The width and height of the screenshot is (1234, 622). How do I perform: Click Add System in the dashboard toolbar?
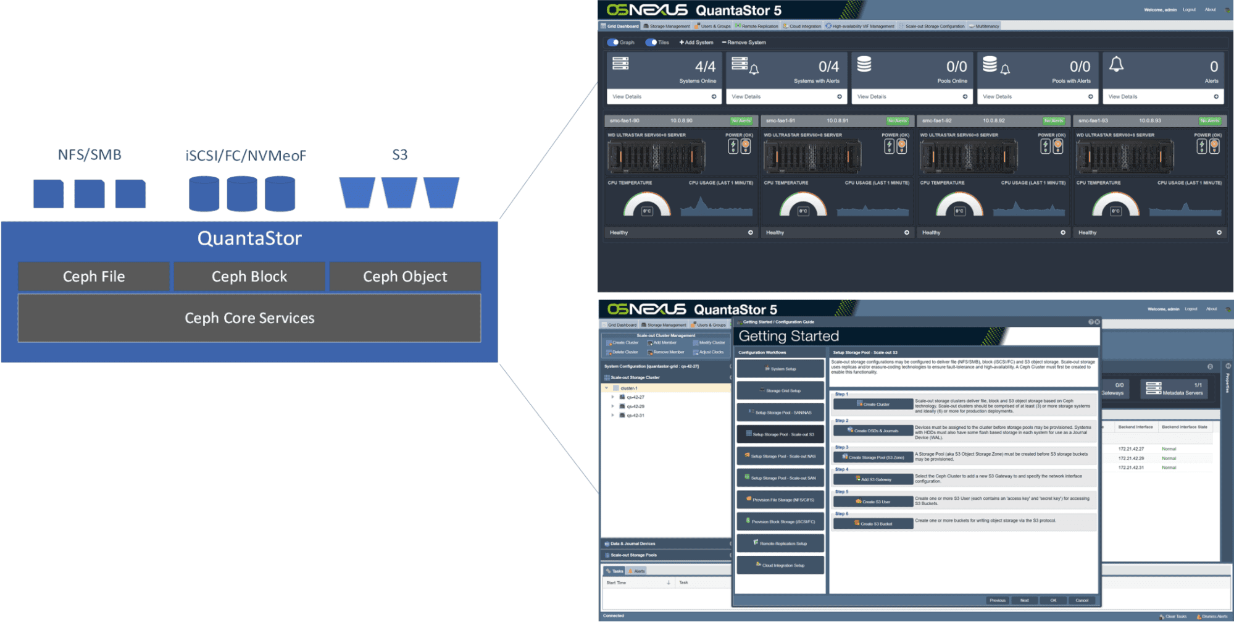click(696, 43)
